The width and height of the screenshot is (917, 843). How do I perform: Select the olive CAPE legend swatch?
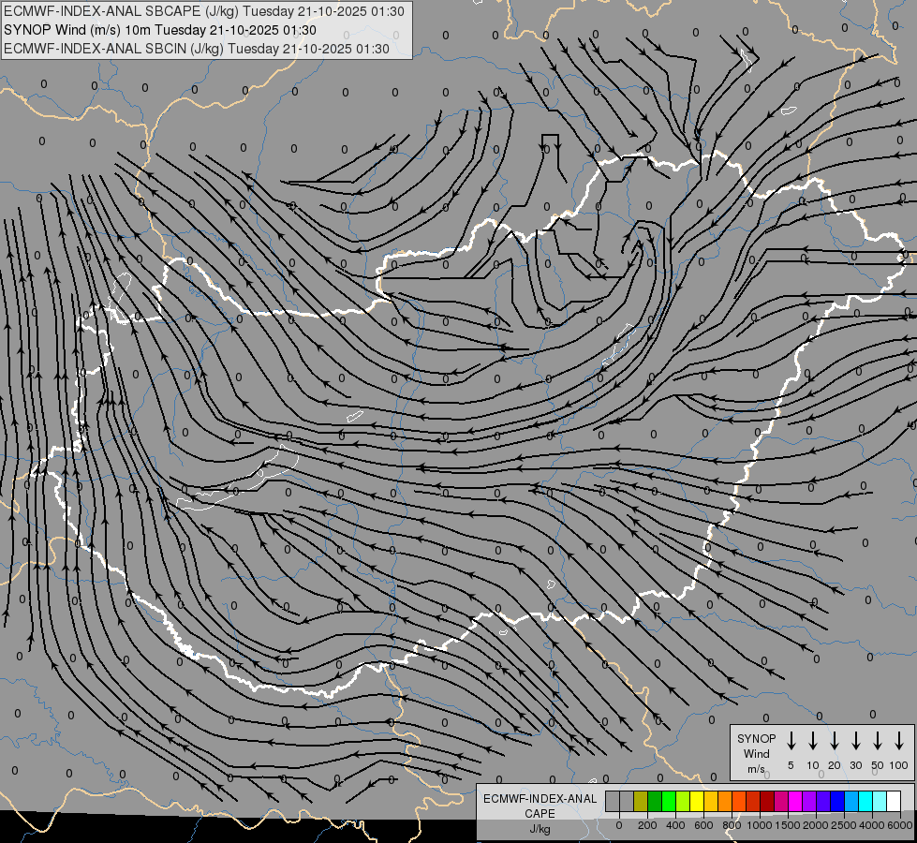pos(641,802)
